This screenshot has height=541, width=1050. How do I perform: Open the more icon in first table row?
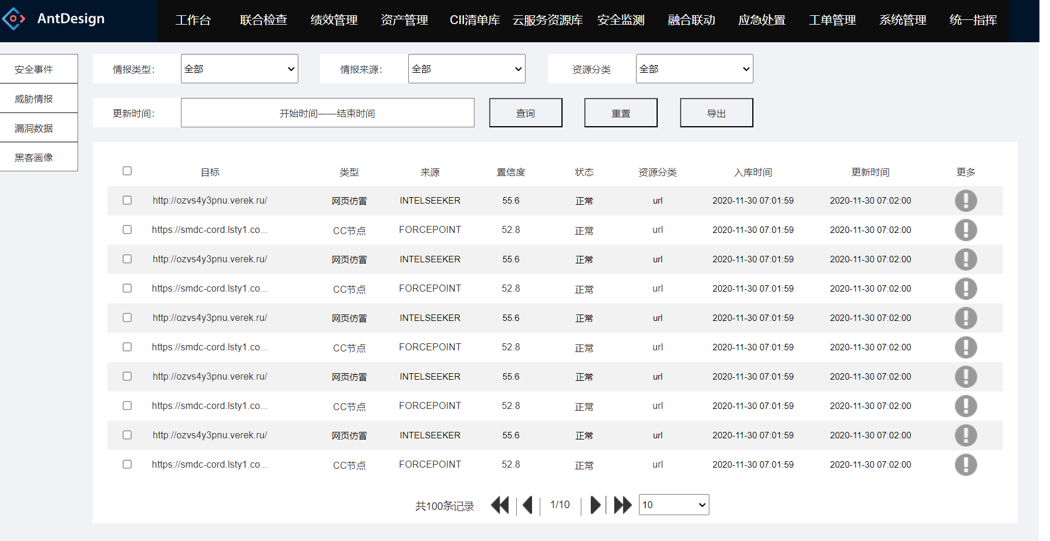965,201
